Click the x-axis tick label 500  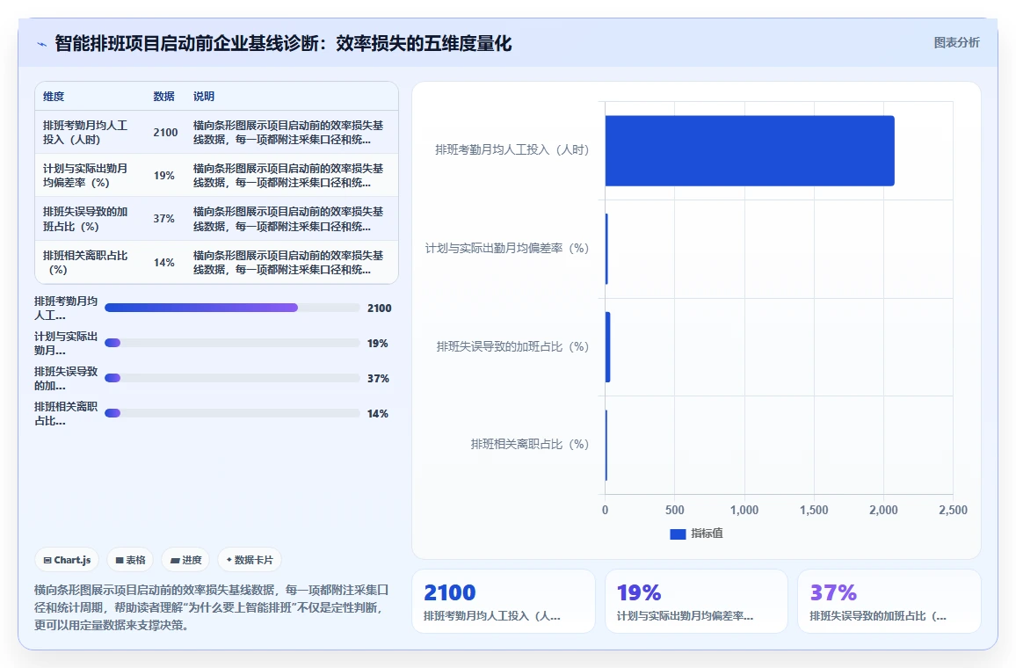coord(674,510)
